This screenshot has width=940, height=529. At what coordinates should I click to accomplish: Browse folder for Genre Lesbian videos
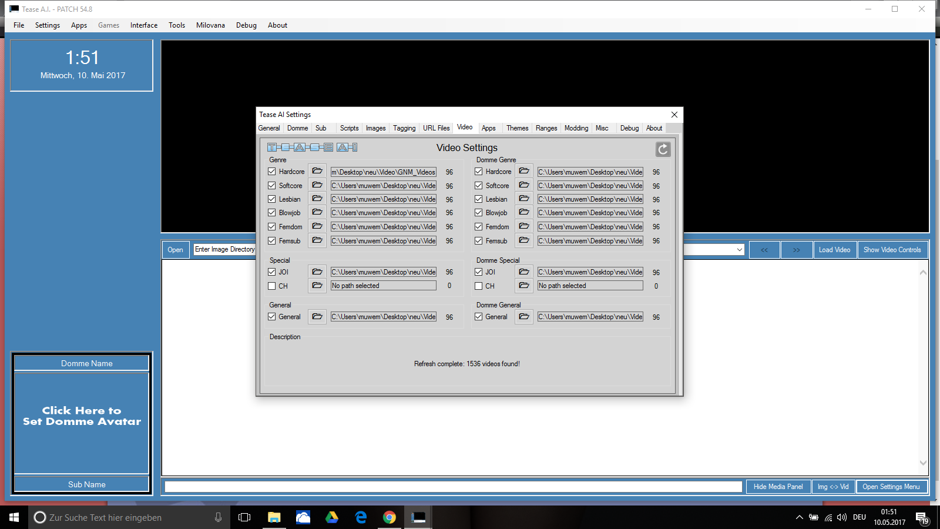[317, 199]
